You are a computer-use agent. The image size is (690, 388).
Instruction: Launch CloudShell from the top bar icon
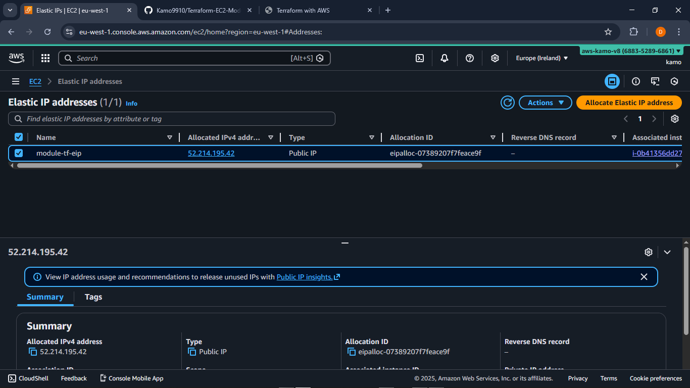pos(420,58)
